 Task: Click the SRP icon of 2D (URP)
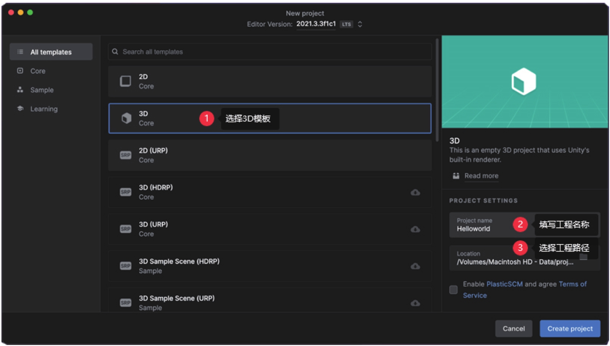(125, 155)
